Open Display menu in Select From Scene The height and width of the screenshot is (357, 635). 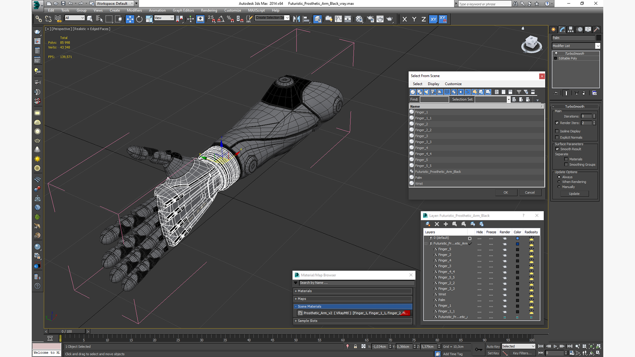click(433, 84)
